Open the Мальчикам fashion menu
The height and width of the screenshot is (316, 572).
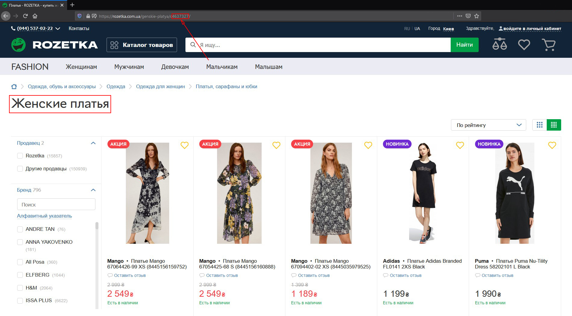click(x=222, y=67)
